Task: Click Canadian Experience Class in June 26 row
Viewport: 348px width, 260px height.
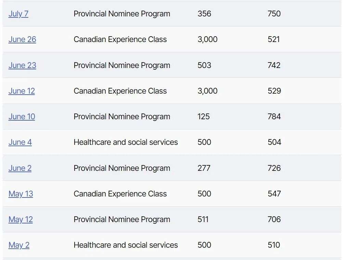Action: 120,40
